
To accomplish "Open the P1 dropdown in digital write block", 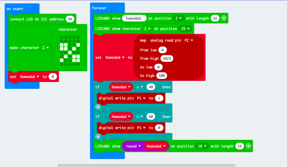I will click(x=142, y=98).
